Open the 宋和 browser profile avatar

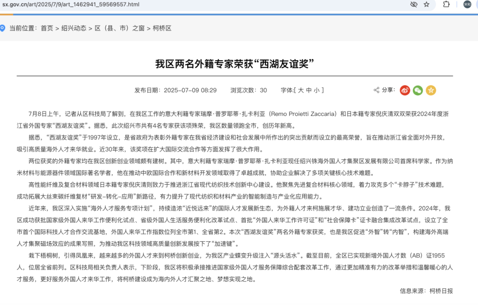[x=467, y=4]
